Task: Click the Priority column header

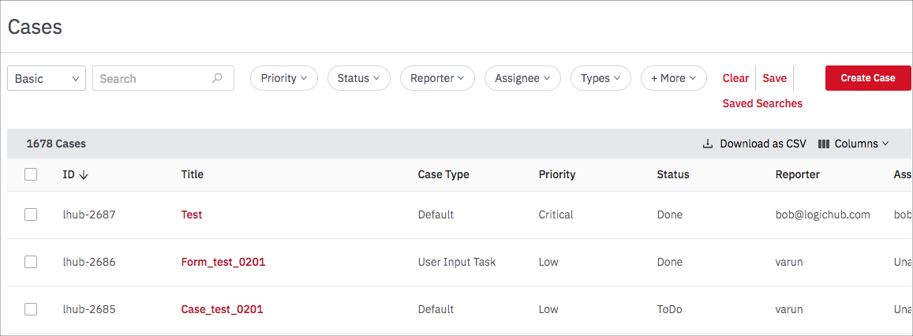Action: tap(556, 174)
